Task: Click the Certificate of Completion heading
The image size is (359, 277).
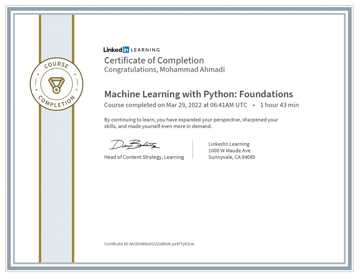Action: click(154, 60)
